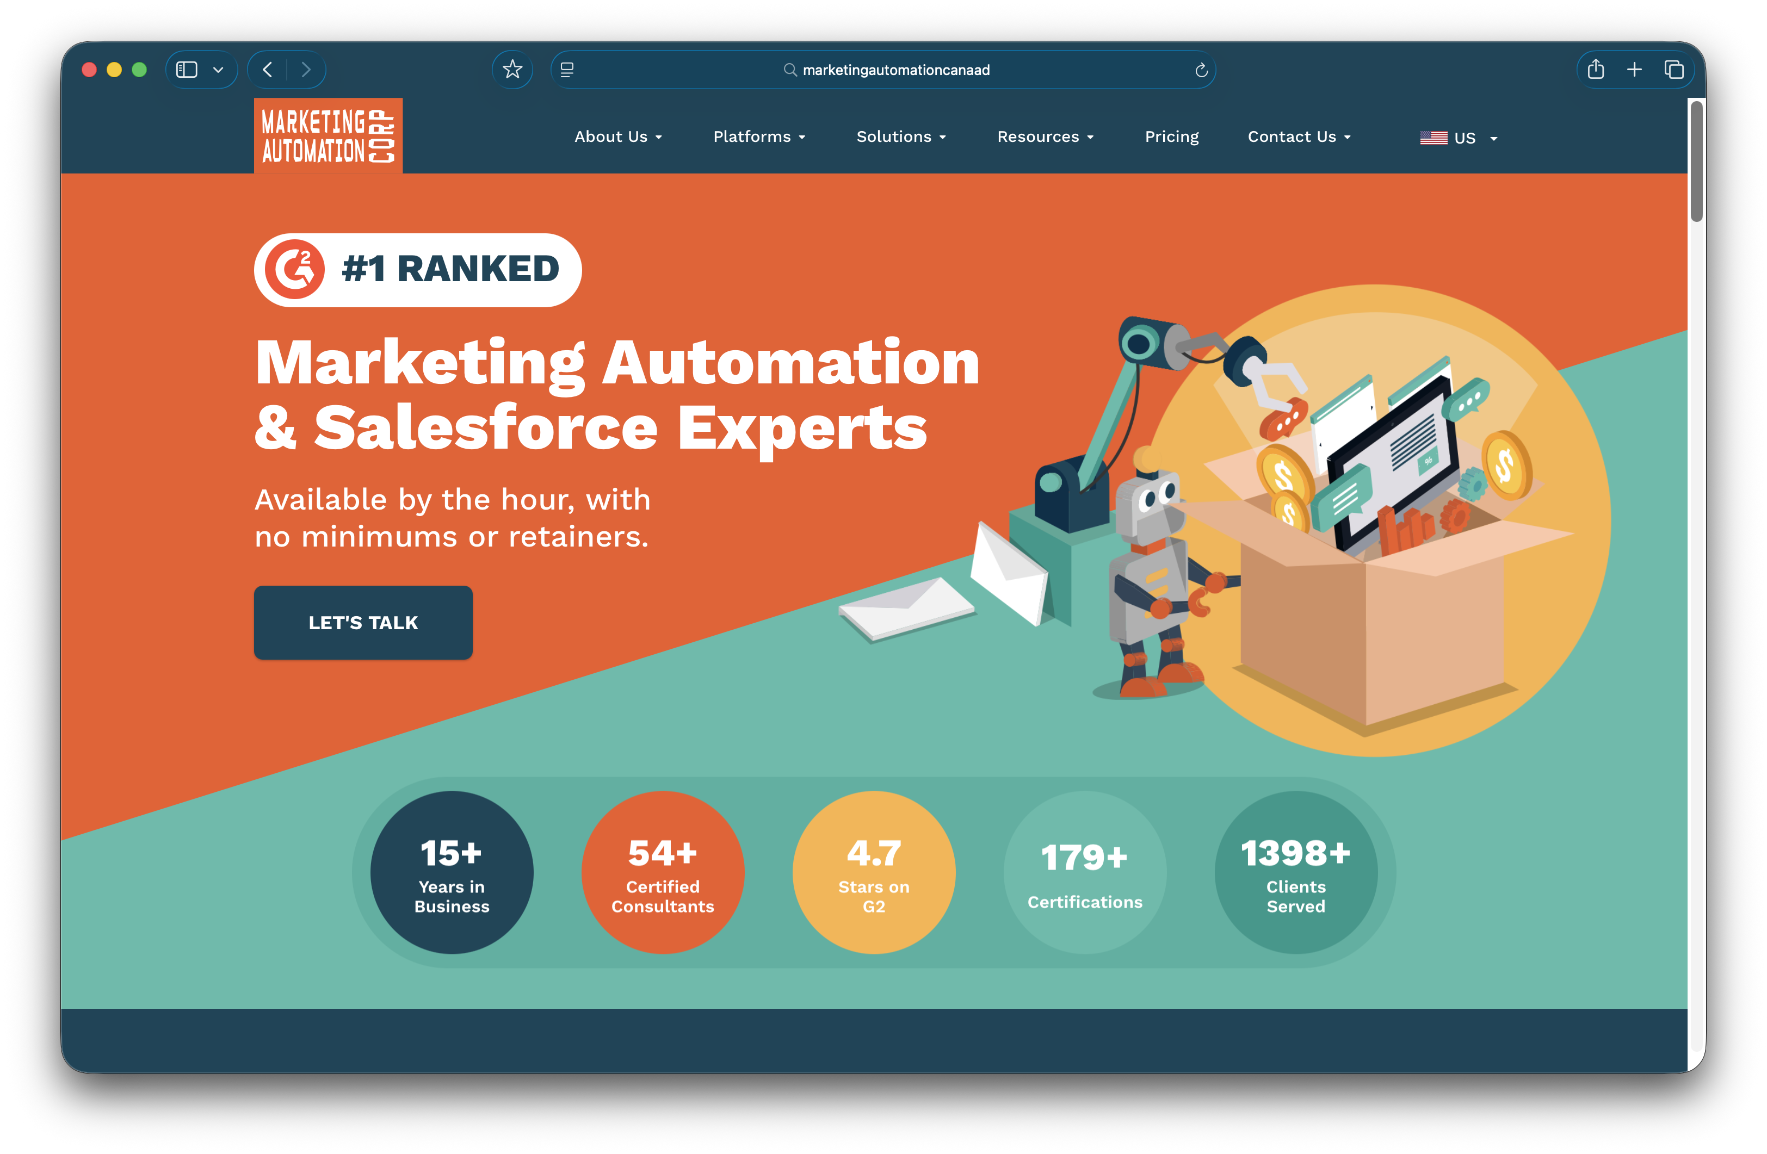Open the page reader menu icon
The height and width of the screenshot is (1154, 1767).
[x=567, y=70]
